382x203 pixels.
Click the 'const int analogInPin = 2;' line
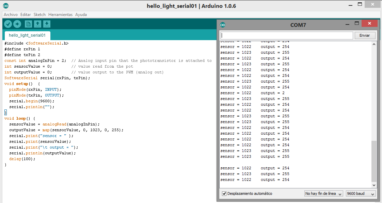[x=35, y=61]
